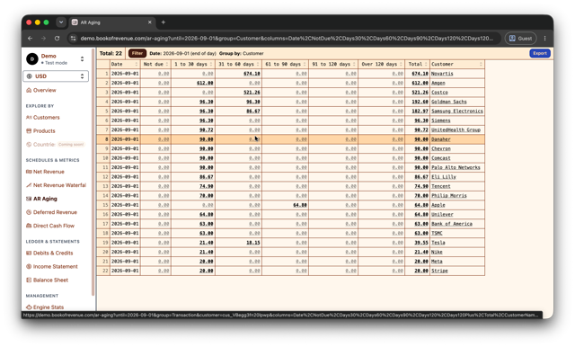The image size is (575, 347).
Task: Open Customers in the sidebar
Action: (42, 118)
